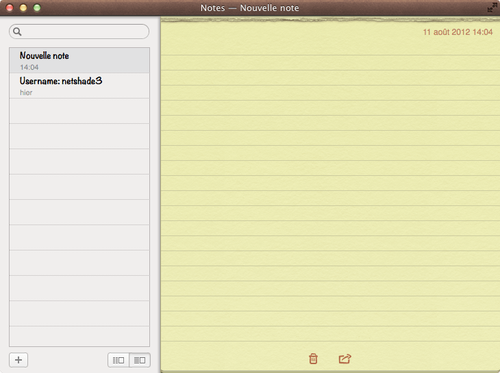Open the share menu icon
Screen dimensions: 500x373
pos(345,359)
